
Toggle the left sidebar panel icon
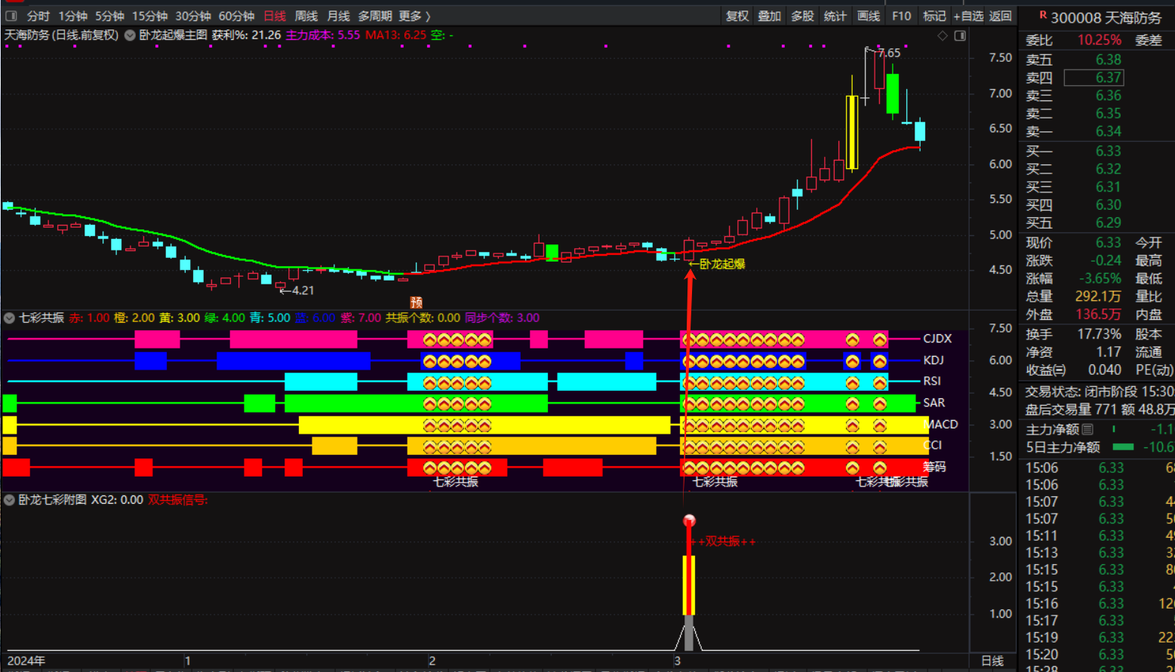click(11, 16)
